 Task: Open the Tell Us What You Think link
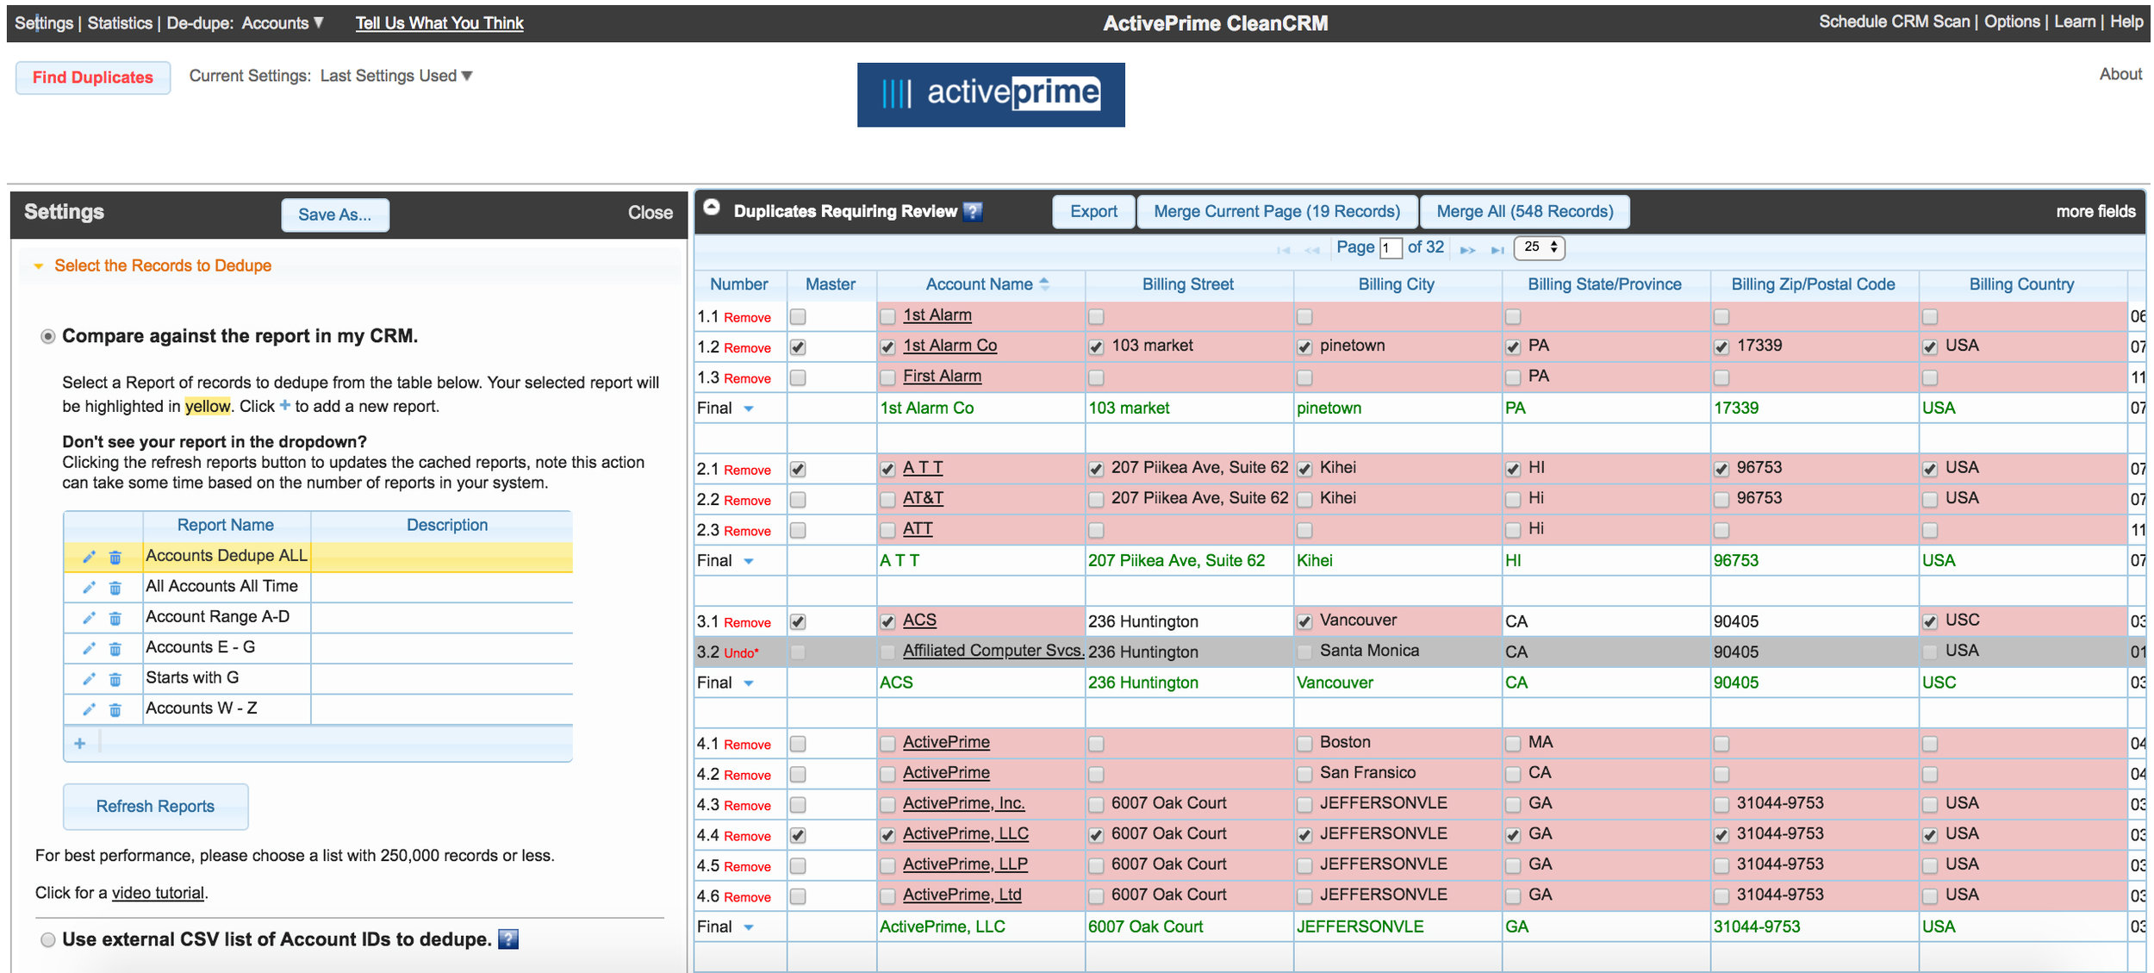click(x=439, y=23)
